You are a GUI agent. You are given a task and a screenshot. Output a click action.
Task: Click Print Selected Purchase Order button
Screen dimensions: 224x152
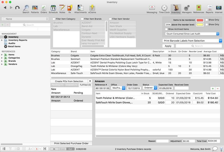point(71,143)
